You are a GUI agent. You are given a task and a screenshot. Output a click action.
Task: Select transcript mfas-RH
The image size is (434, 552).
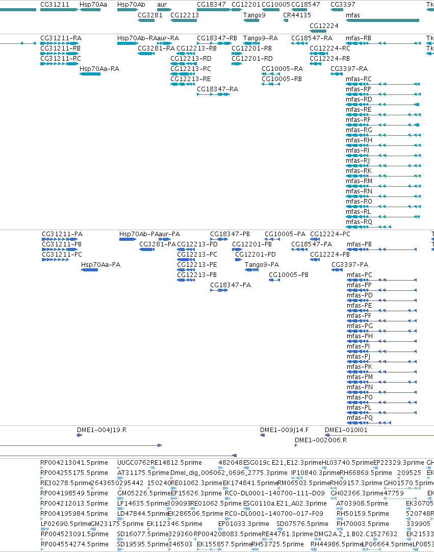click(x=383, y=145)
